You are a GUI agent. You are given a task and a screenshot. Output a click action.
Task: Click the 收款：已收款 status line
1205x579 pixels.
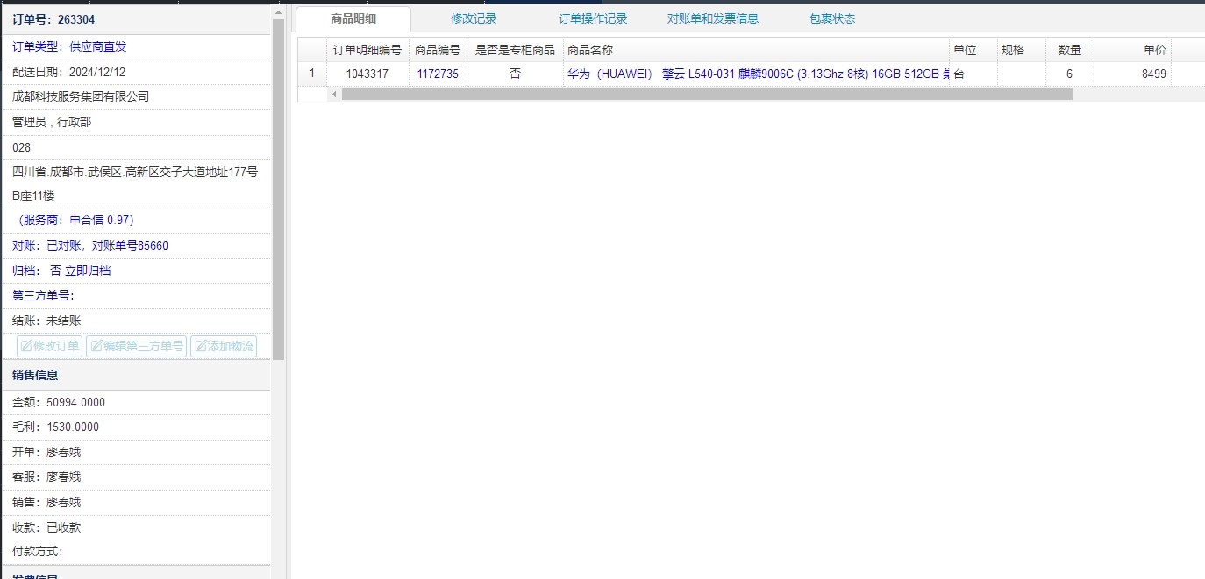click(46, 527)
